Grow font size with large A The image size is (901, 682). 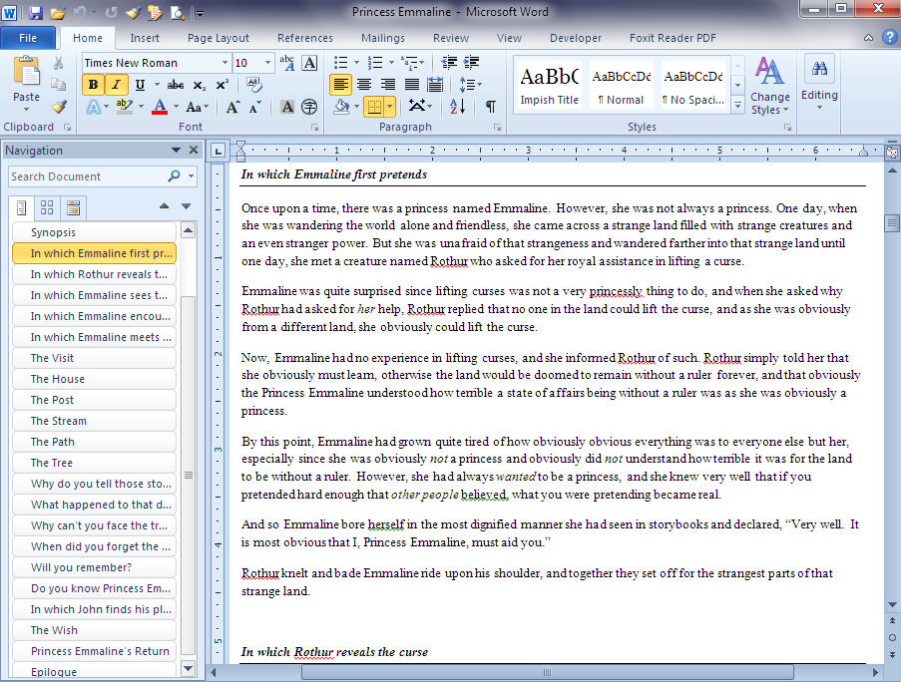[232, 107]
